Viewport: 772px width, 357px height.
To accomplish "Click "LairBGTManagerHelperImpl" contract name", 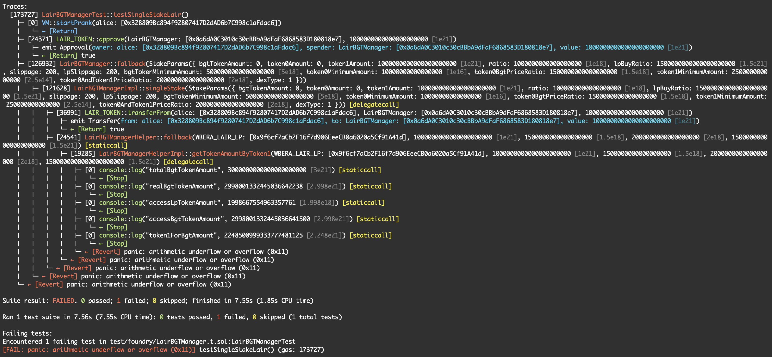I will 142,153.
